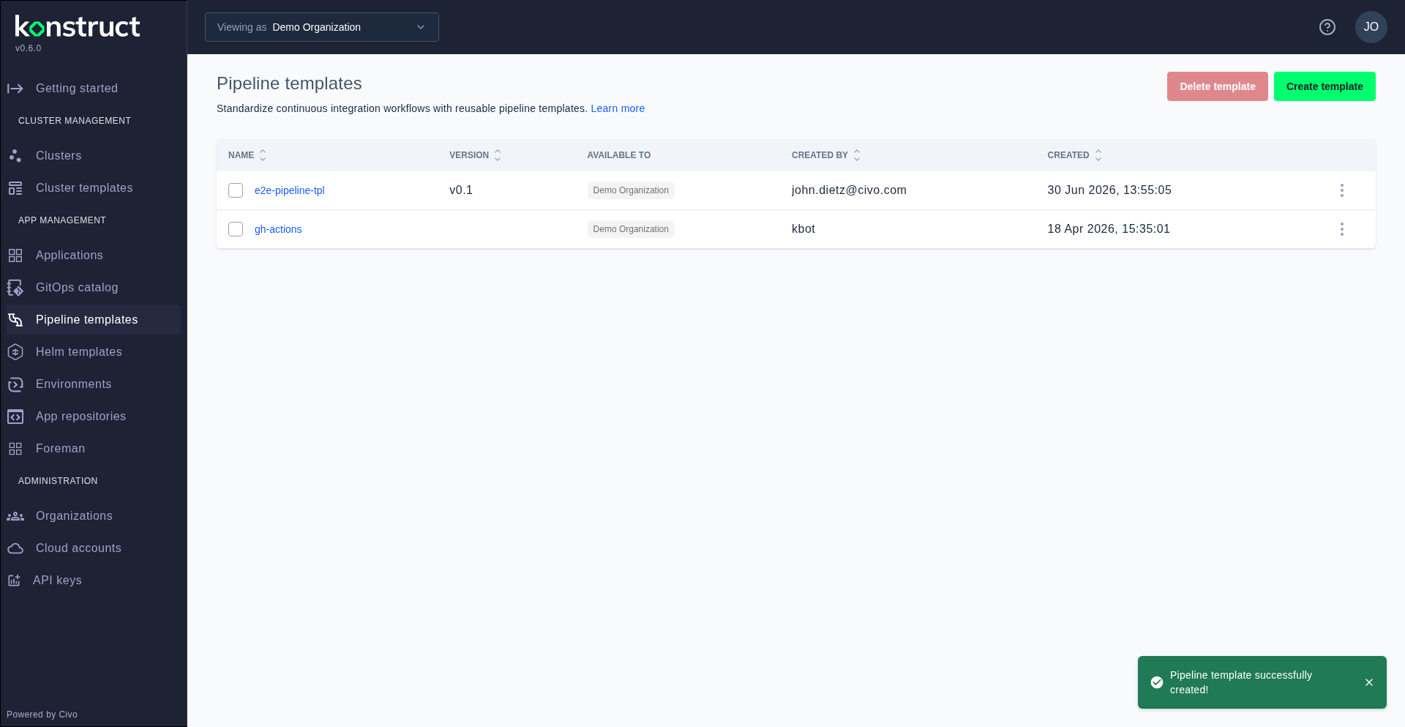
Task: Click the Foreman sidebar icon
Action: (15, 449)
